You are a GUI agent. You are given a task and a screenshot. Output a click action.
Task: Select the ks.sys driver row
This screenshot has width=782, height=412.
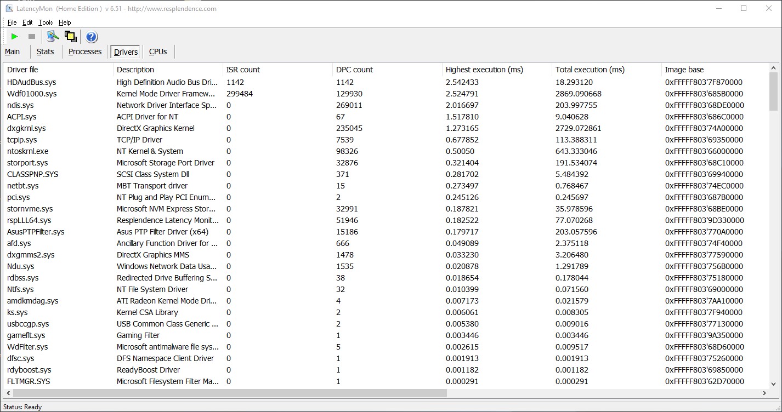tap(386, 312)
